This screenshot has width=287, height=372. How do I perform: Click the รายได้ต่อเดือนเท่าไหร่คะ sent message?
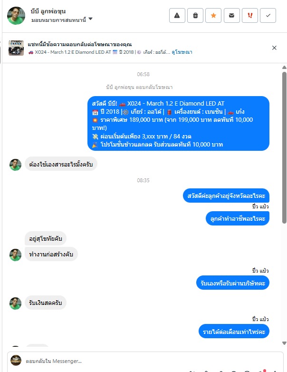pyautogui.click(x=234, y=332)
